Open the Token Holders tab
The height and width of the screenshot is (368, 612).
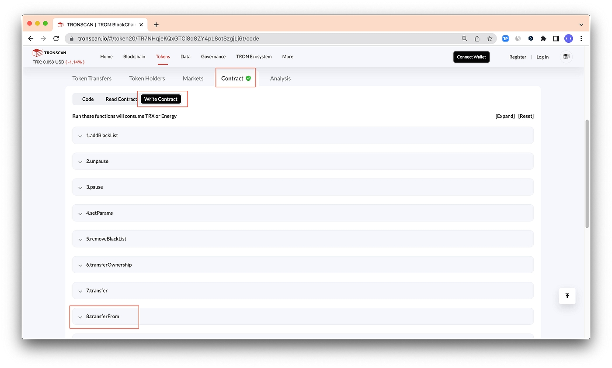tap(147, 79)
